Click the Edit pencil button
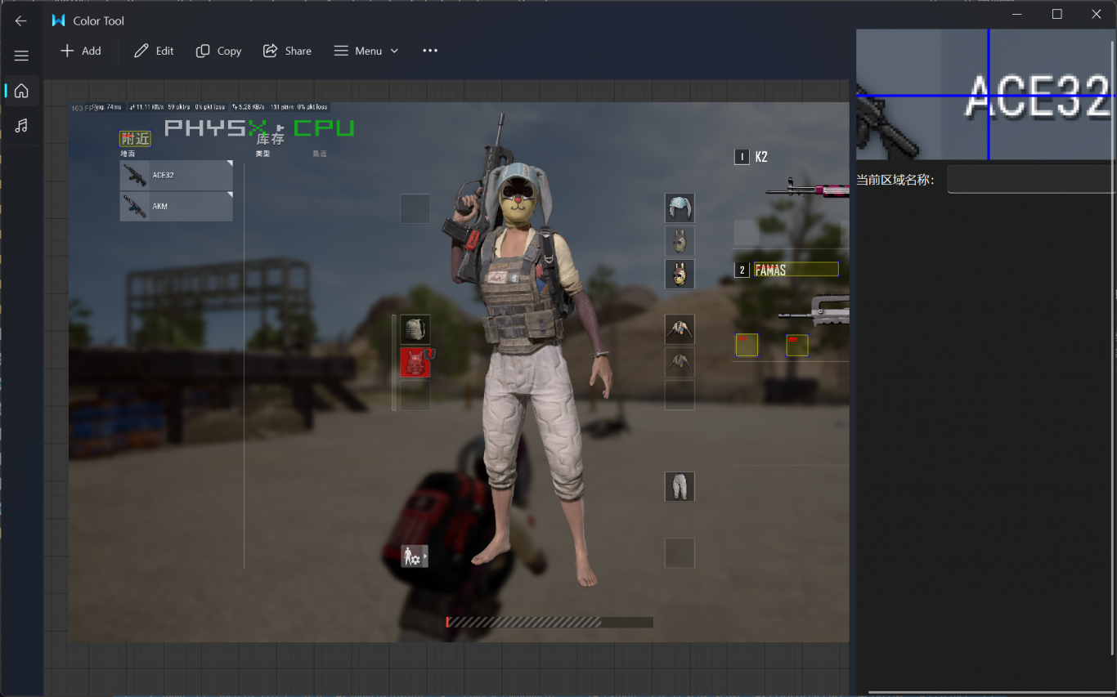The image size is (1117, 697). [x=154, y=51]
